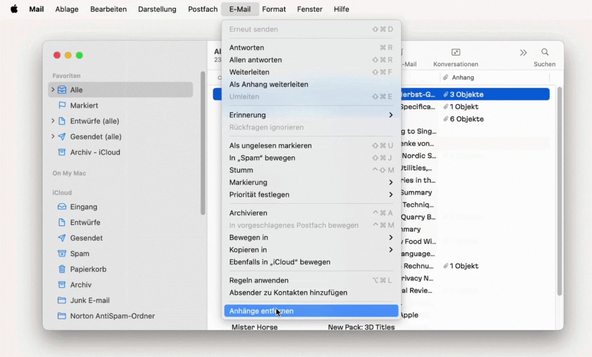Click the Anhang column header
The height and width of the screenshot is (357, 592).
[495, 77]
